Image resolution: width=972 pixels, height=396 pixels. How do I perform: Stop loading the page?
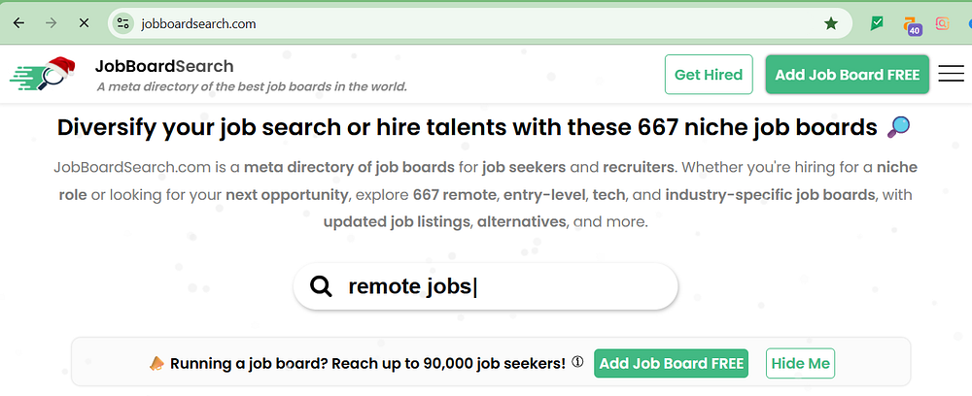(85, 23)
